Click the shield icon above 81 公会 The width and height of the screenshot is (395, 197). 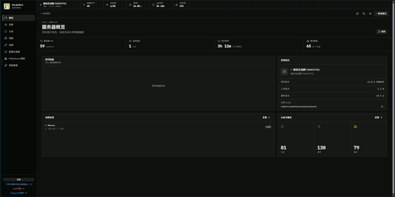coord(282,126)
